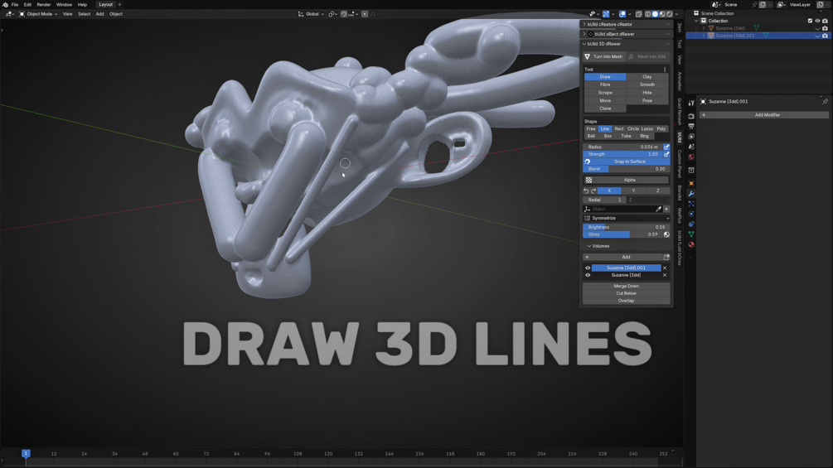Click the redo arrow in dRawer panel
This screenshot has width=833, height=468.
pyautogui.click(x=593, y=191)
